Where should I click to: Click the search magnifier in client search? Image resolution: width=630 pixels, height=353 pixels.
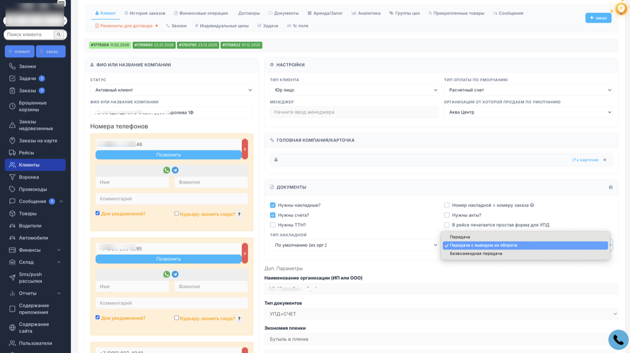click(59, 35)
